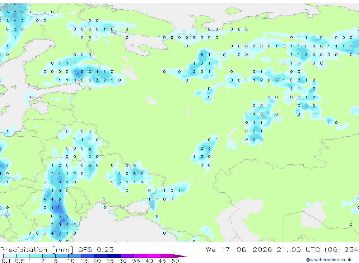This screenshot has height=263, width=359.
Task: Click the 'Precipitation [mm]' title text
Action: tap(37, 250)
